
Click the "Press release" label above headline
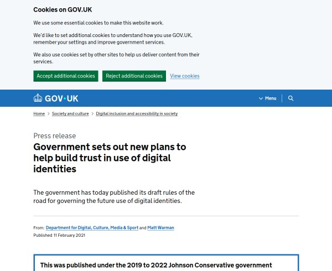click(x=55, y=135)
